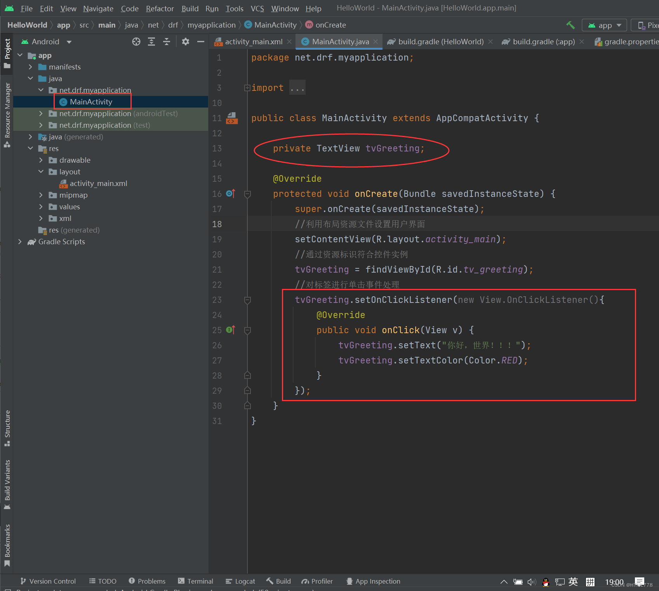Open the Resource Manager sidebar tab
Viewport: 659px width, 591px height.
[7, 115]
